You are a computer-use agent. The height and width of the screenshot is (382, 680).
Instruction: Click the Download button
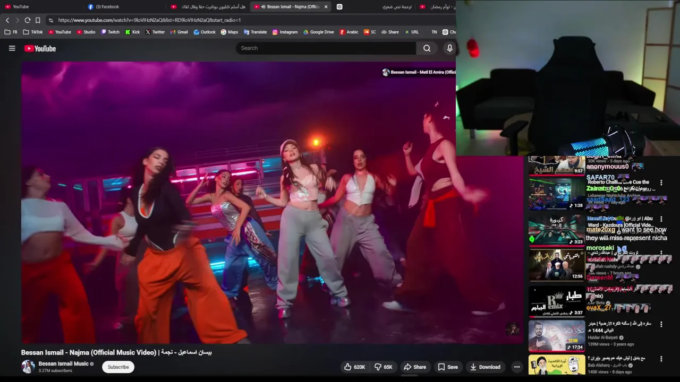[485, 367]
